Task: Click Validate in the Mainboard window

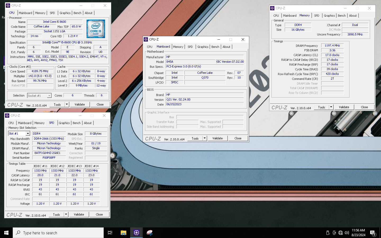Action: [217, 138]
